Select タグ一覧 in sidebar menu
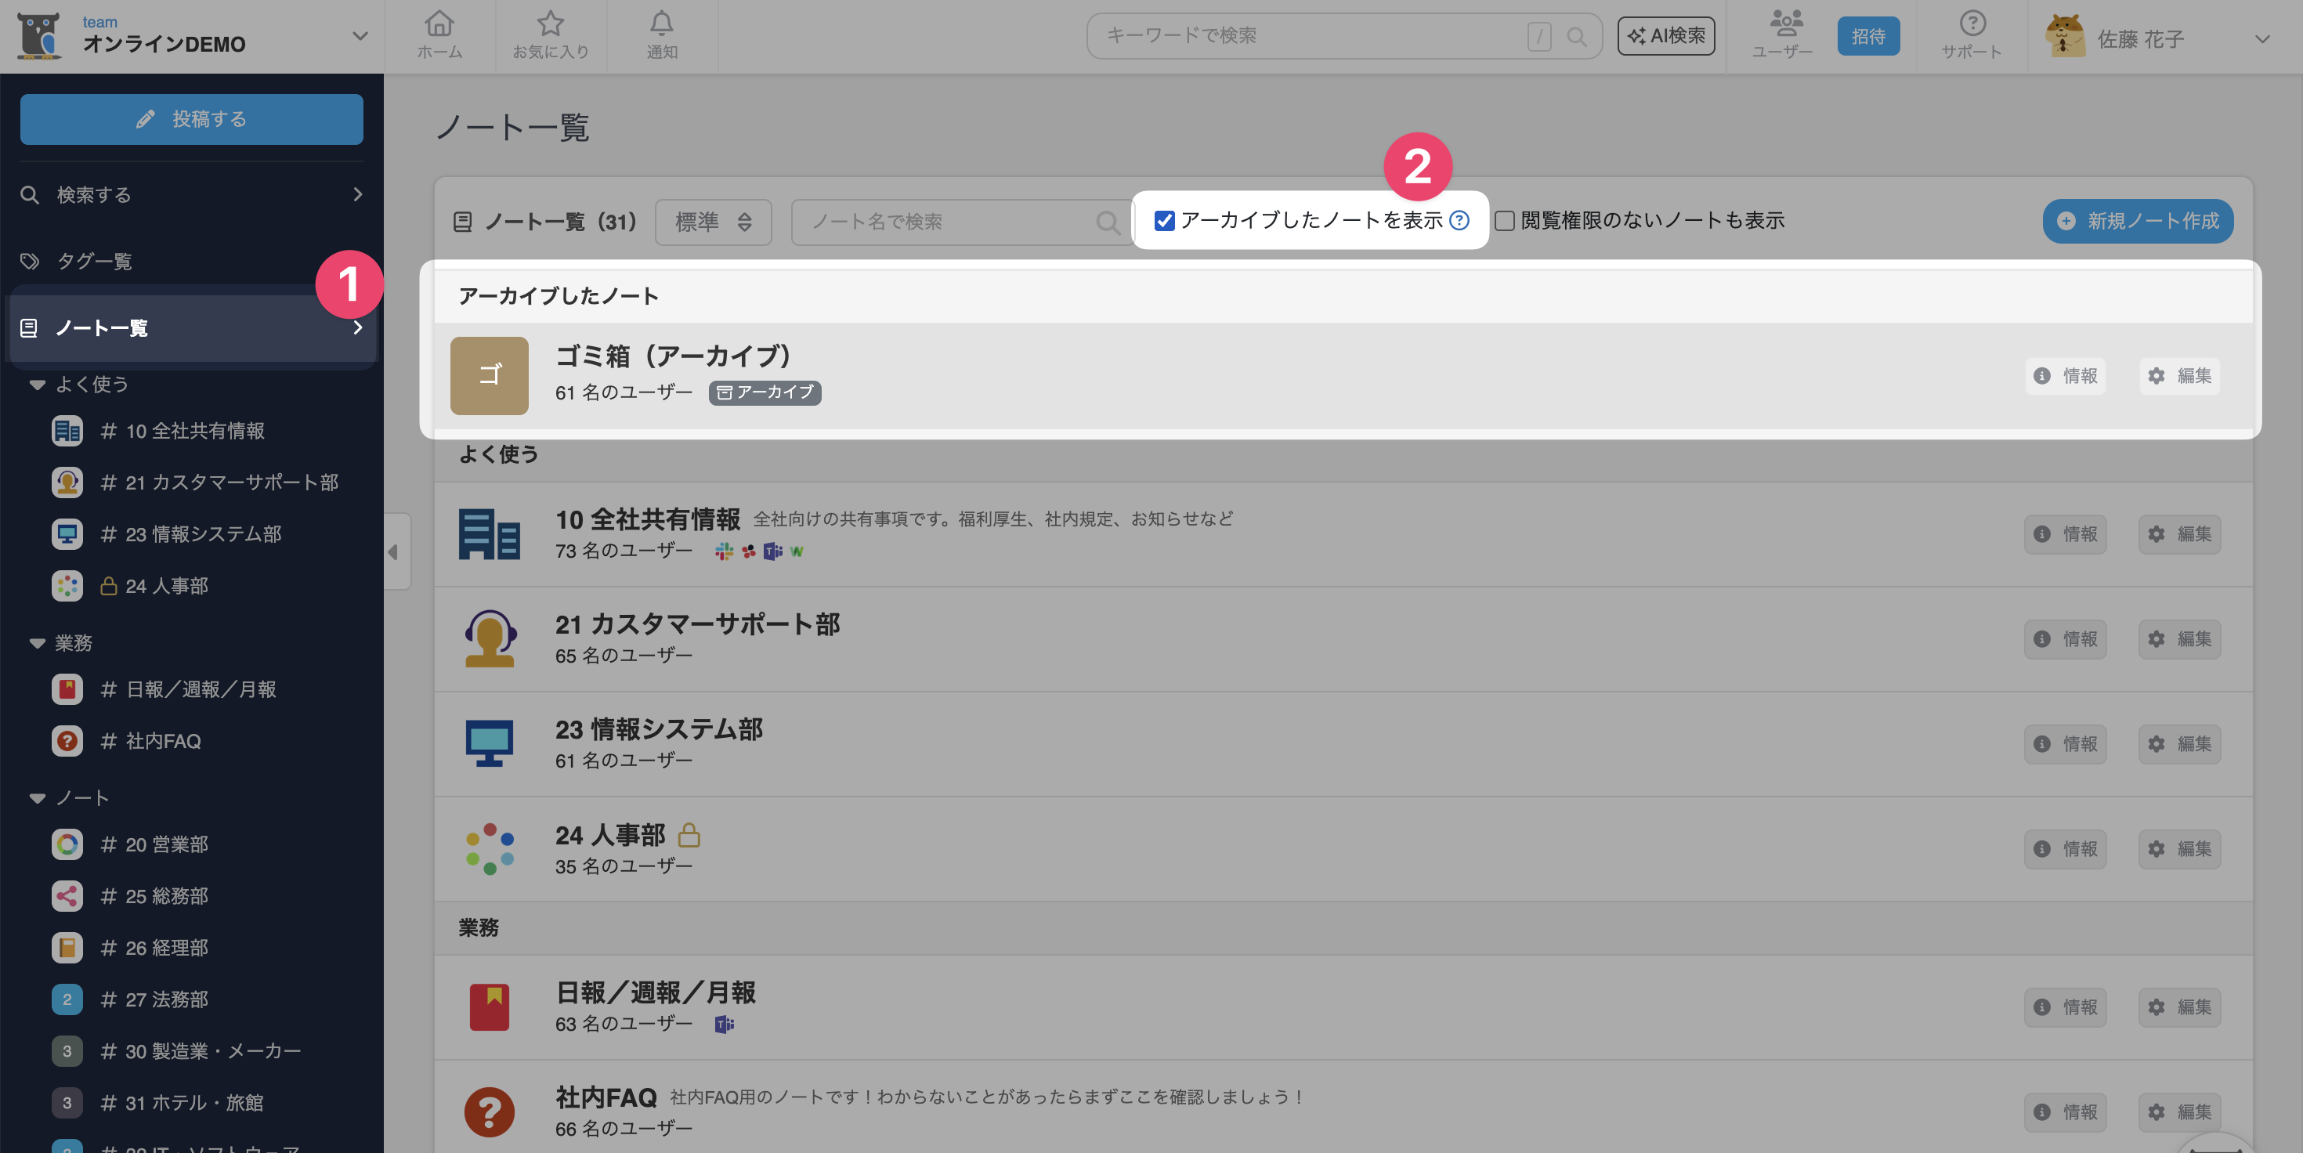The image size is (2303, 1153). tap(94, 261)
